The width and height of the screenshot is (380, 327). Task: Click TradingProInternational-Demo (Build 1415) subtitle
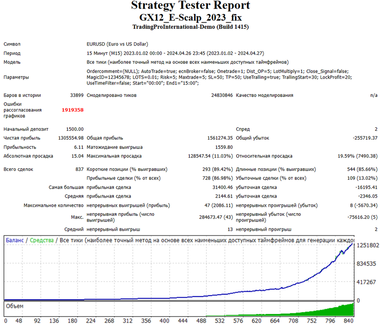[191, 27]
